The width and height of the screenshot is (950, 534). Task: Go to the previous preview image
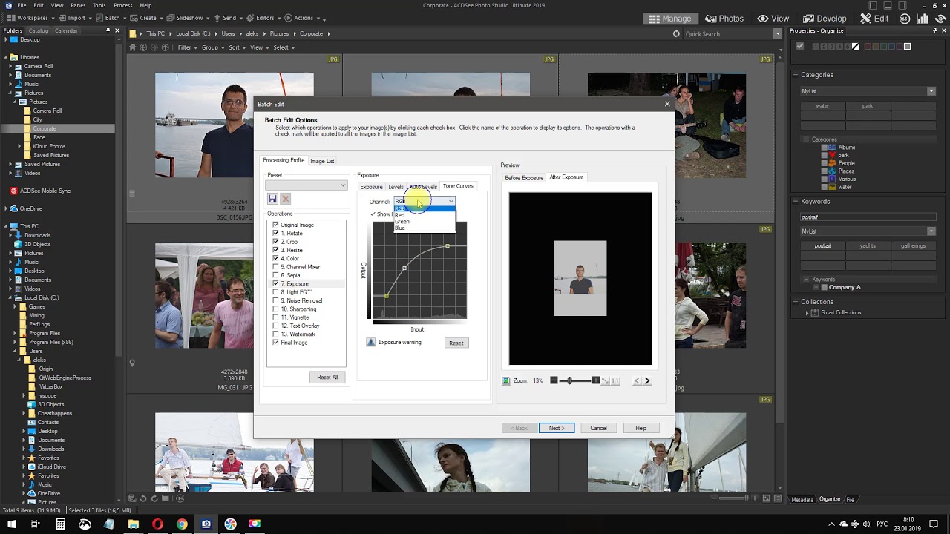pos(637,380)
